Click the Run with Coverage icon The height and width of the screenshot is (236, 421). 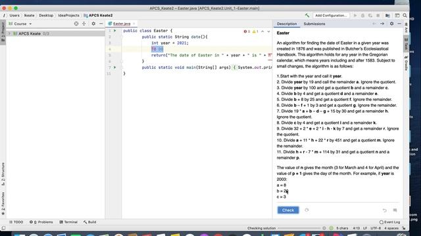pos(370,16)
